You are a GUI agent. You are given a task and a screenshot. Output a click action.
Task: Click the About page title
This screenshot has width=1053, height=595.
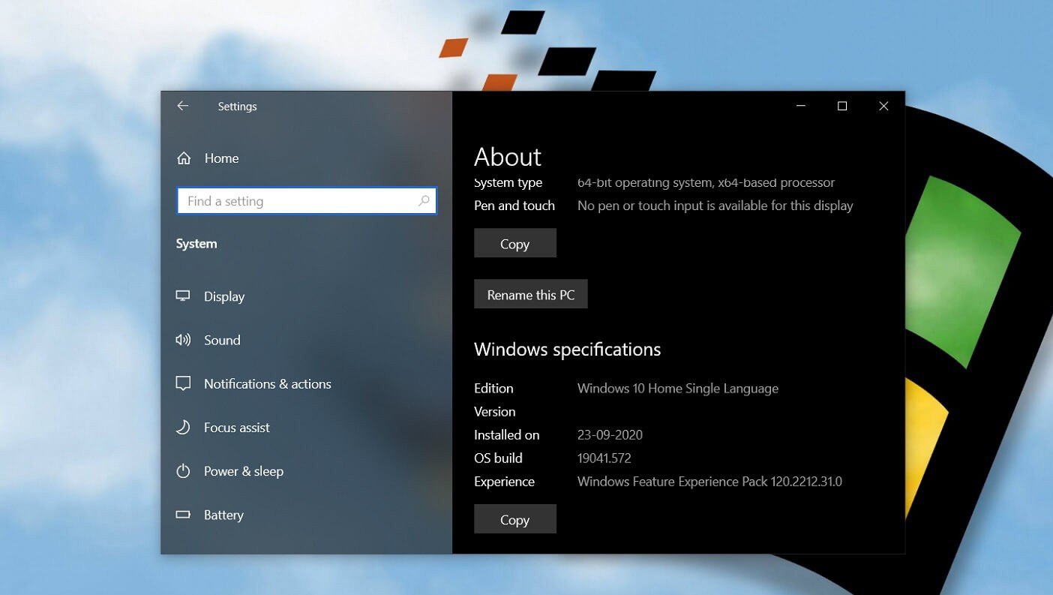coord(508,157)
